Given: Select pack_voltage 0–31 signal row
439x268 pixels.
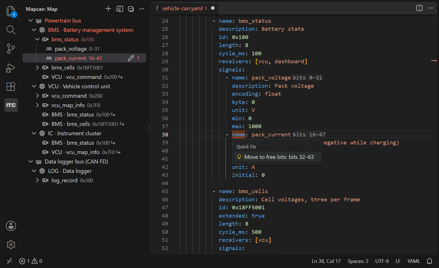Looking at the screenshot, I should (84, 49).
